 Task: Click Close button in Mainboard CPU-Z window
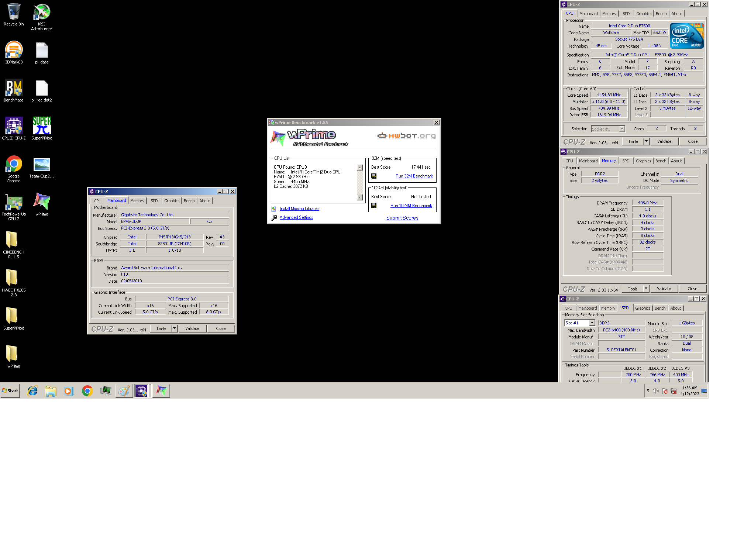(x=221, y=328)
